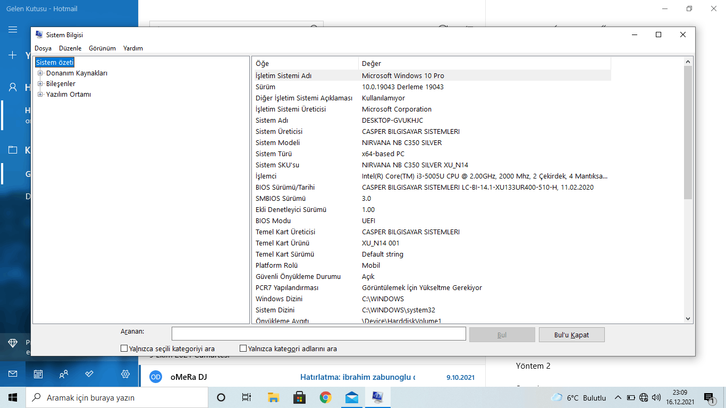Open People icon in Mail bottom bar
The height and width of the screenshot is (408, 726).
click(64, 374)
